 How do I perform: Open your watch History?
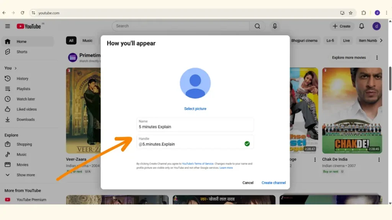(x=23, y=78)
